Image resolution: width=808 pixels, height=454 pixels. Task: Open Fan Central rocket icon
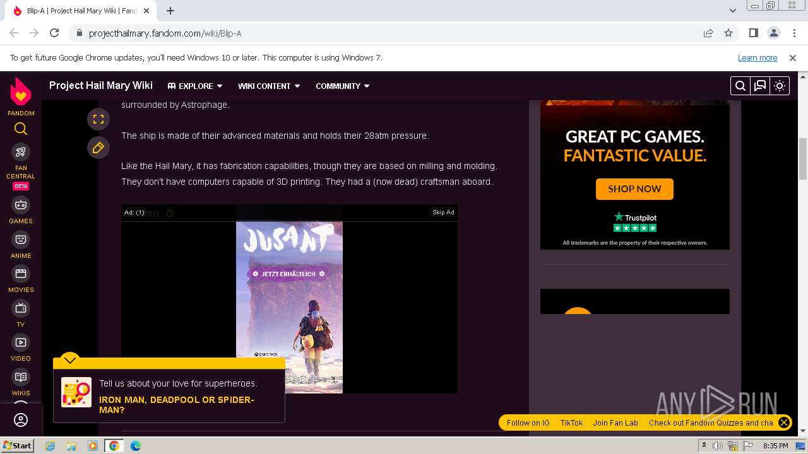click(x=21, y=152)
